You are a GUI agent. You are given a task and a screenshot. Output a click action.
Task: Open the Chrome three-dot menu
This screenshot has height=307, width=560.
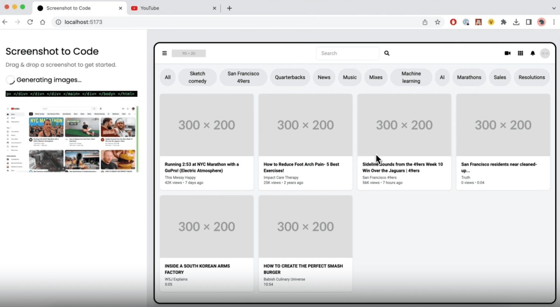coord(554,22)
